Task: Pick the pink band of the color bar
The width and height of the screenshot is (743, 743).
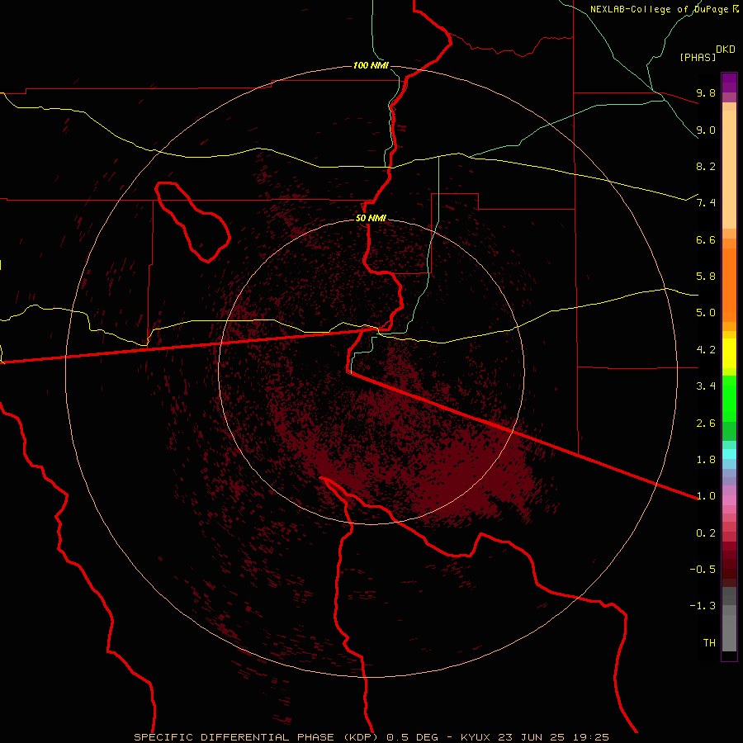Action: pos(729,500)
